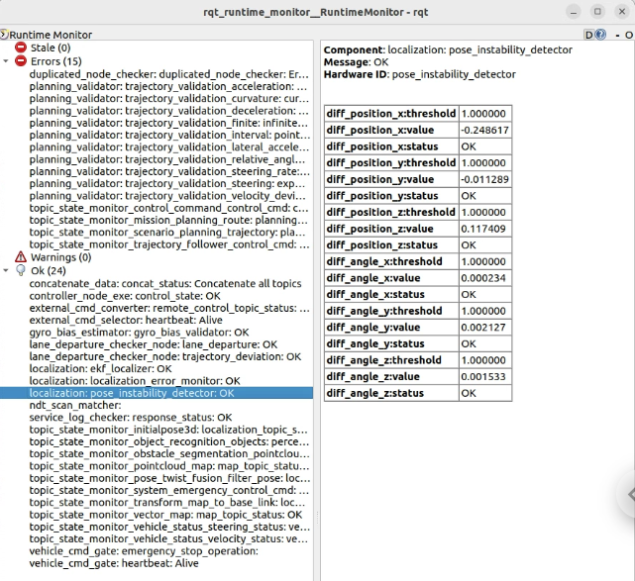Image resolution: width=635 pixels, height=581 pixels.
Task: Click the Warnings triangle icon
Action: pyautogui.click(x=21, y=256)
